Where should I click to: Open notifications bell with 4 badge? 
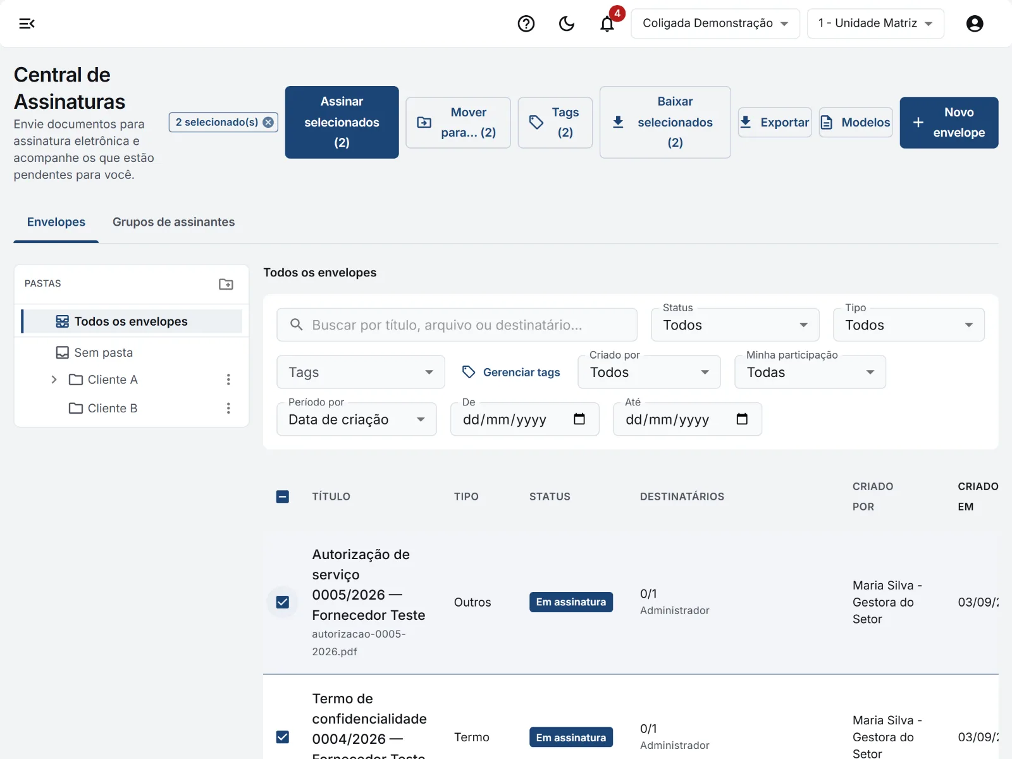(x=607, y=23)
